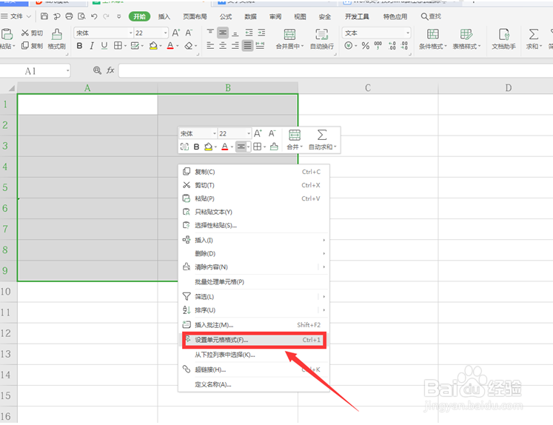
Task: Choose 剪切(T) from context menu
Action: pyautogui.click(x=254, y=185)
